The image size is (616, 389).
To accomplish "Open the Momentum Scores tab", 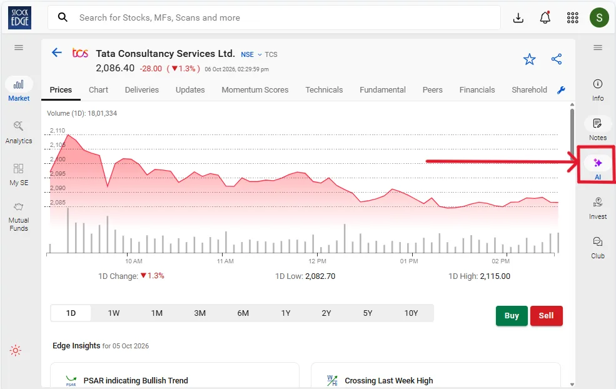I will [x=255, y=90].
